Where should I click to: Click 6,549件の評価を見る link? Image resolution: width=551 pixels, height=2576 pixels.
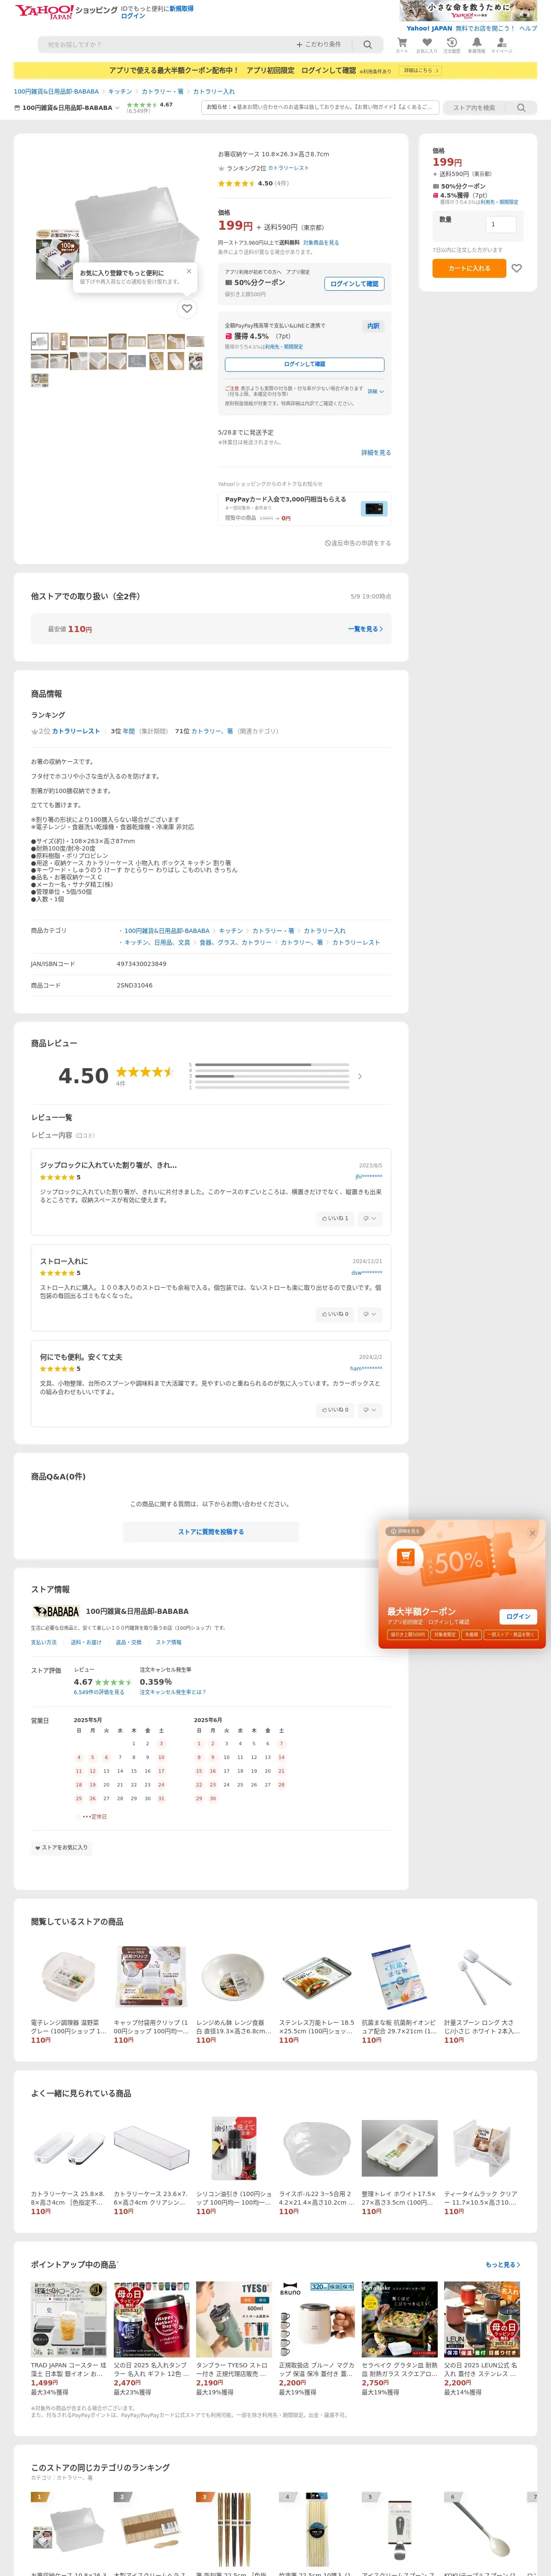click(99, 1692)
